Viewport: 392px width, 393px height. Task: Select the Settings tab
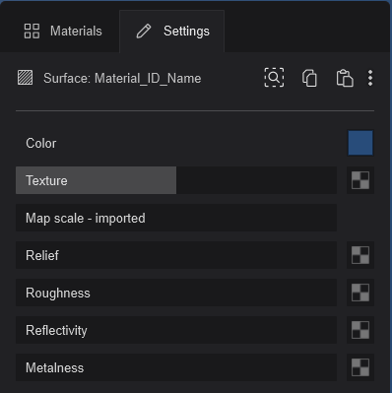point(172,32)
